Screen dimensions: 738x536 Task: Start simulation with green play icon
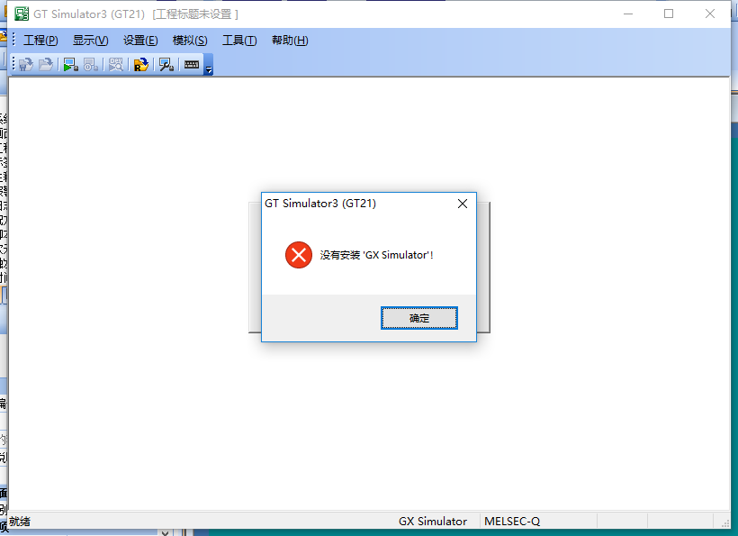point(70,65)
